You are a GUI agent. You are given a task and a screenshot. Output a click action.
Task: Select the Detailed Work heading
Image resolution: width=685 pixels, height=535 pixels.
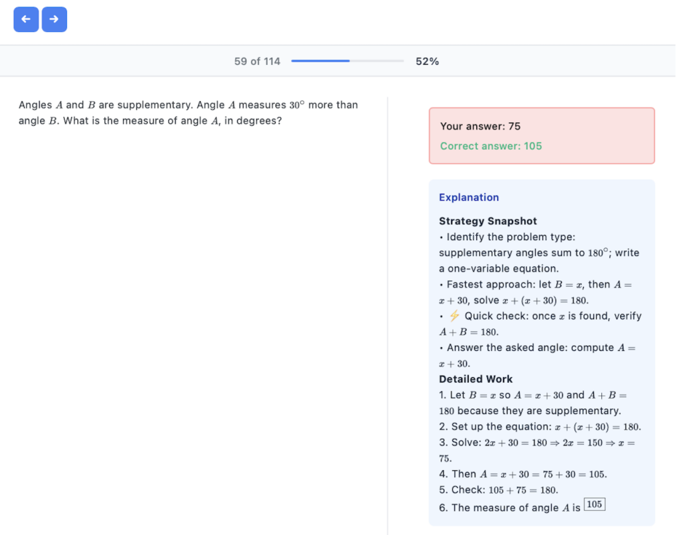point(476,379)
